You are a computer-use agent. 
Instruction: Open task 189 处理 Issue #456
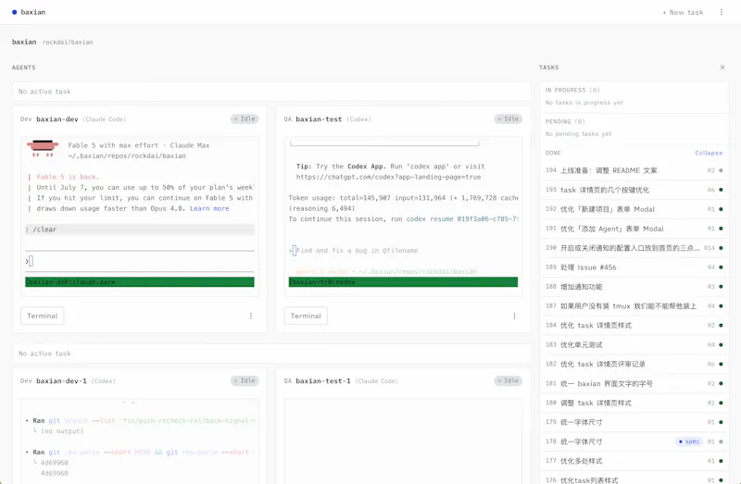click(x=634, y=267)
